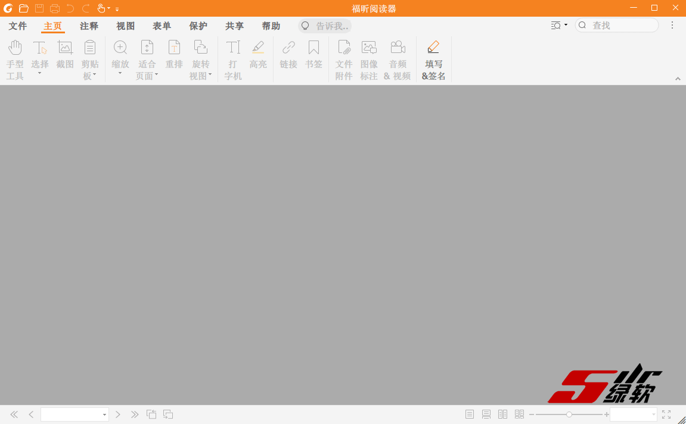The image size is (686, 424).
Task: Toggle single page view mode in status bar
Action: point(470,414)
